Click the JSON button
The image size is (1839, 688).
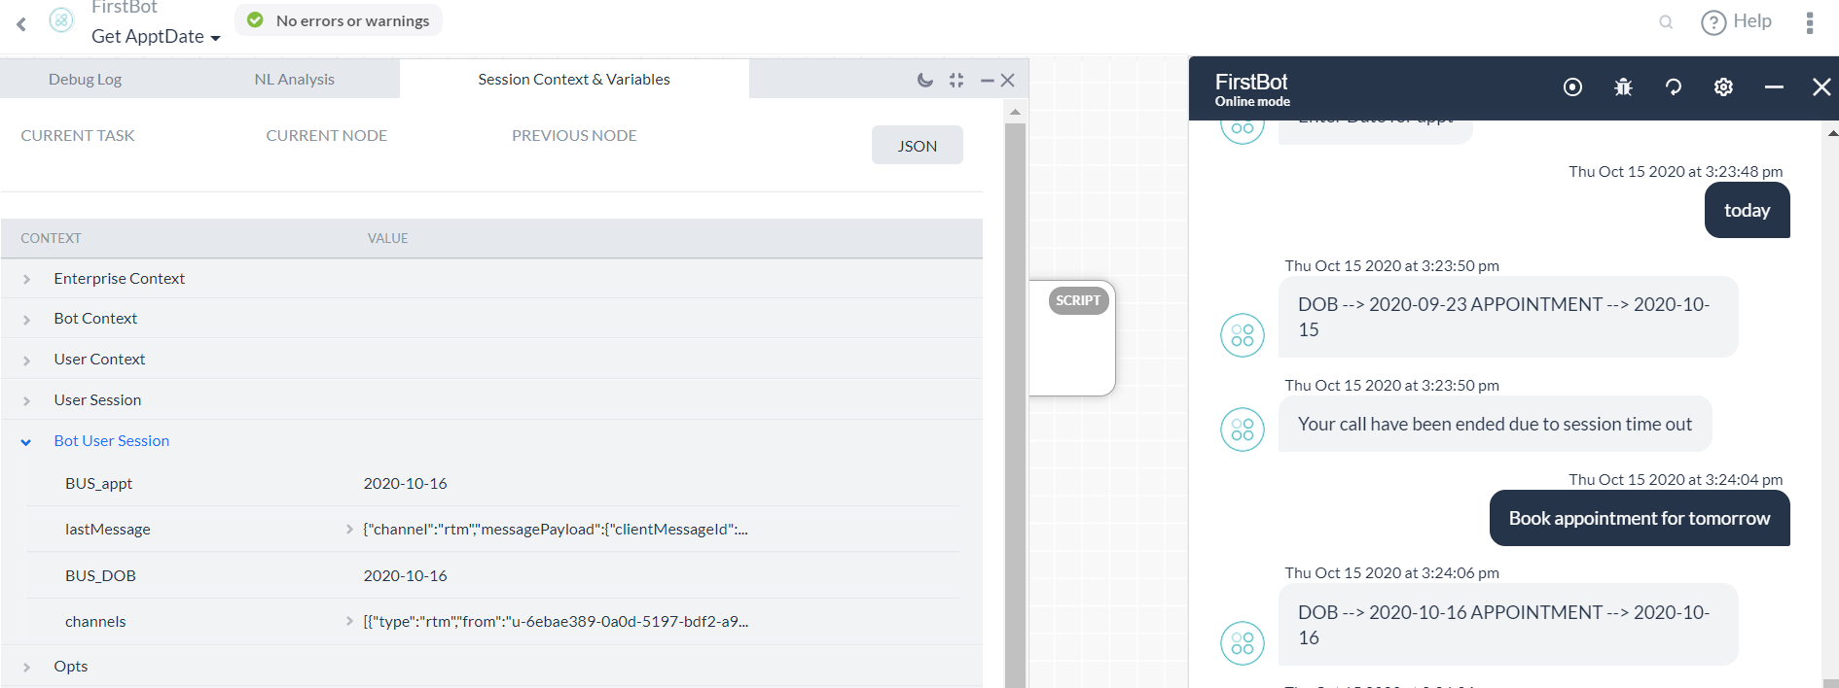click(918, 146)
